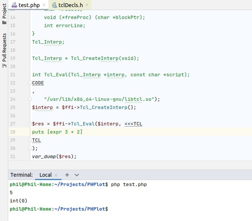
Task: Open the Project tool window
Action: pos(4,14)
